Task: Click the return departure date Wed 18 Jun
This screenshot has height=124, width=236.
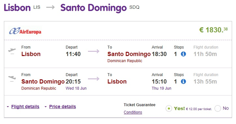Action: point(76,88)
